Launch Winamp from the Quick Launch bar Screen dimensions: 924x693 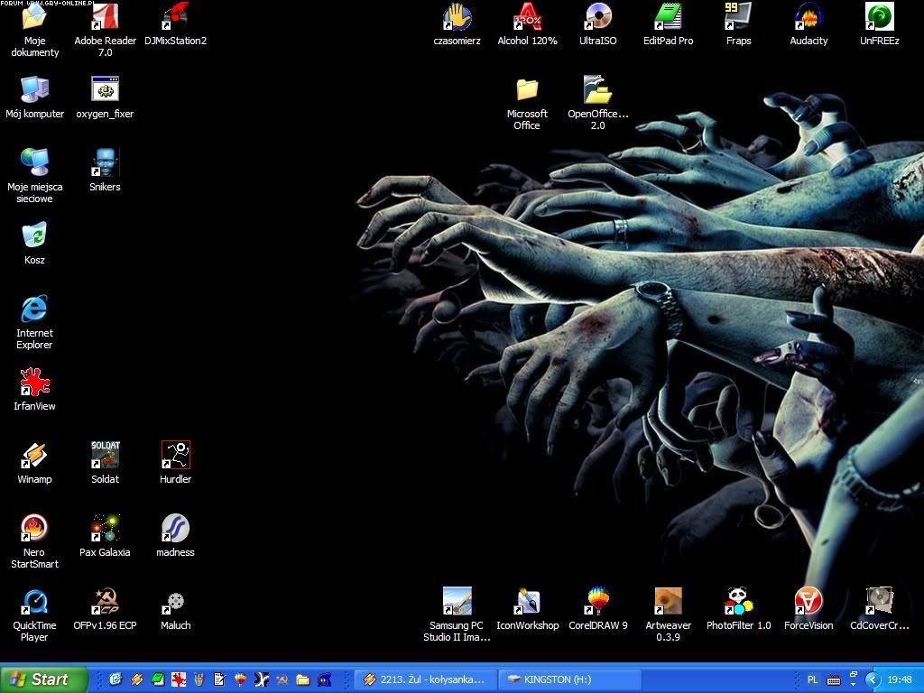(137, 679)
